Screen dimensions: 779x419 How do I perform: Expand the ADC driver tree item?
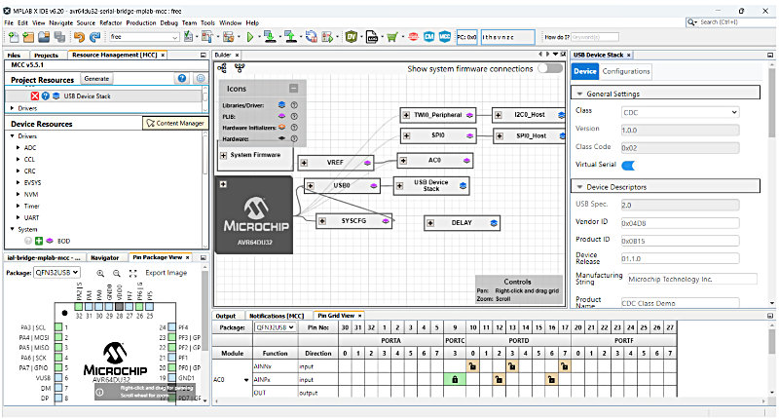pyautogui.click(x=18, y=147)
